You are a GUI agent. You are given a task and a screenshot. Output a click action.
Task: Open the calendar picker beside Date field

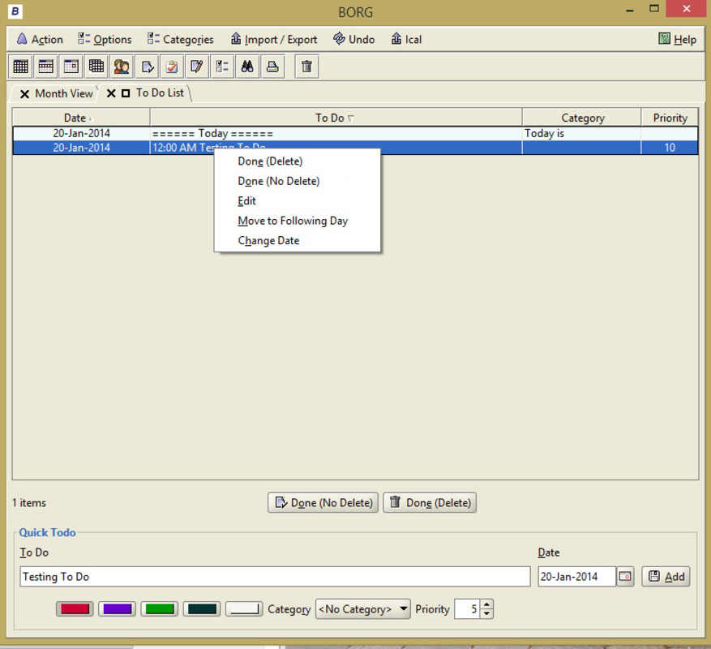[625, 576]
